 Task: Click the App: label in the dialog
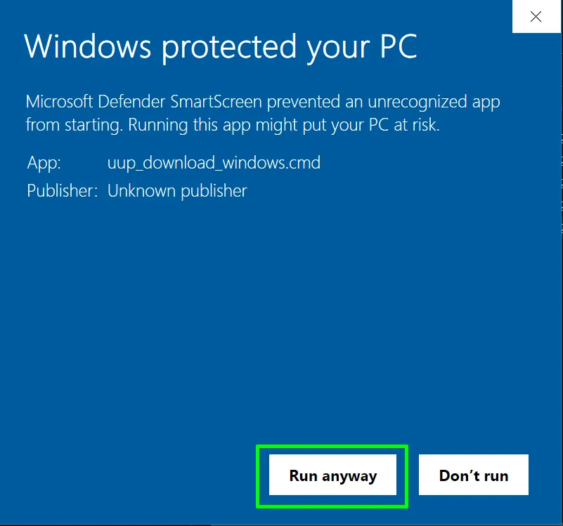point(43,162)
